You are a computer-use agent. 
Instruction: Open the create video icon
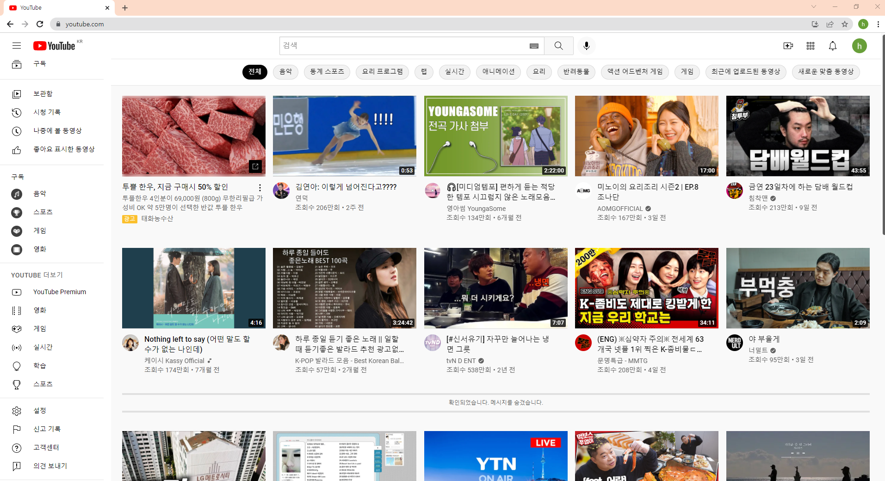coord(788,46)
